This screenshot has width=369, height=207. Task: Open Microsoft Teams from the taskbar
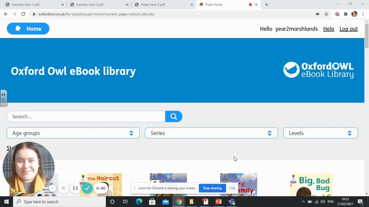[232, 202]
